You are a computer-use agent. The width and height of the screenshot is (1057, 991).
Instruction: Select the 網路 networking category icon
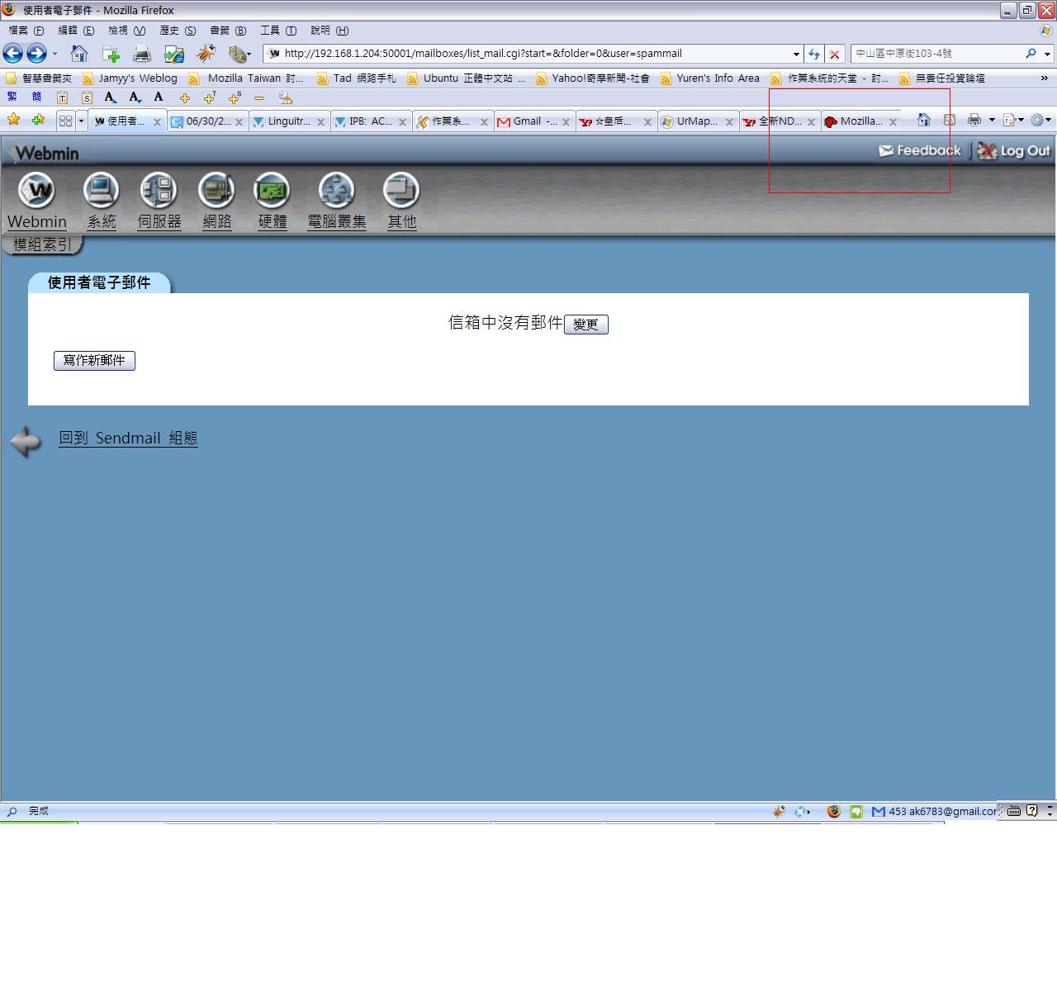[216, 191]
